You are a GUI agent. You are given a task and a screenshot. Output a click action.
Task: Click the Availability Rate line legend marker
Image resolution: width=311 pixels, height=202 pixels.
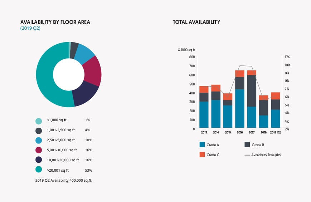coord(247,155)
